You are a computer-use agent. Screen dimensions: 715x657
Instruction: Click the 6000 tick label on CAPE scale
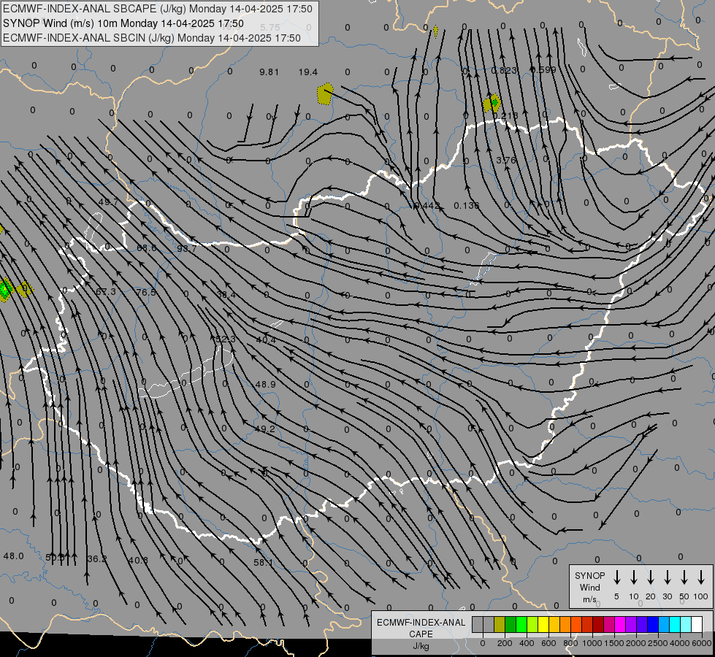coord(702,643)
